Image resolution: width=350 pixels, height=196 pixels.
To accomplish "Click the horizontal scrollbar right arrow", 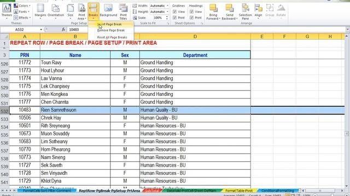I will coord(342,191).
